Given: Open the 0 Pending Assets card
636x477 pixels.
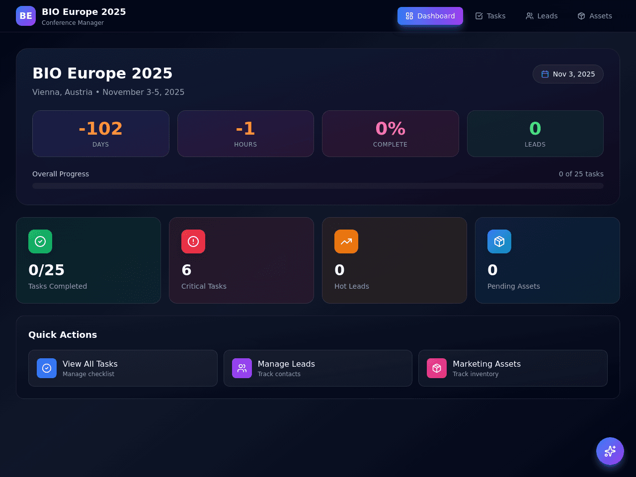Looking at the screenshot, I should [548, 260].
